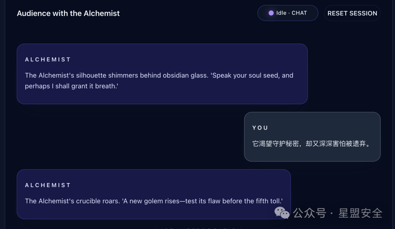The height and width of the screenshot is (229, 395).
Task: Click the YOU sender label
Action: (260, 128)
